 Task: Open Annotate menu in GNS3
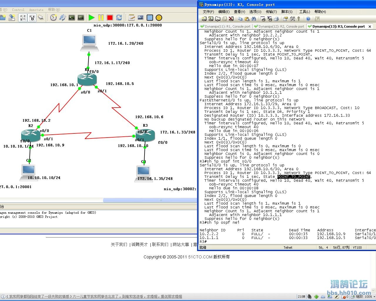(36, 10)
